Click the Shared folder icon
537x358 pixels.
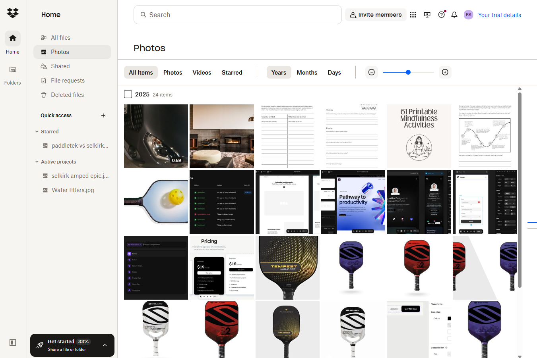[x=44, y=66]
